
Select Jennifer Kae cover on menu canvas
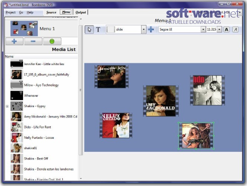point(111,77)
